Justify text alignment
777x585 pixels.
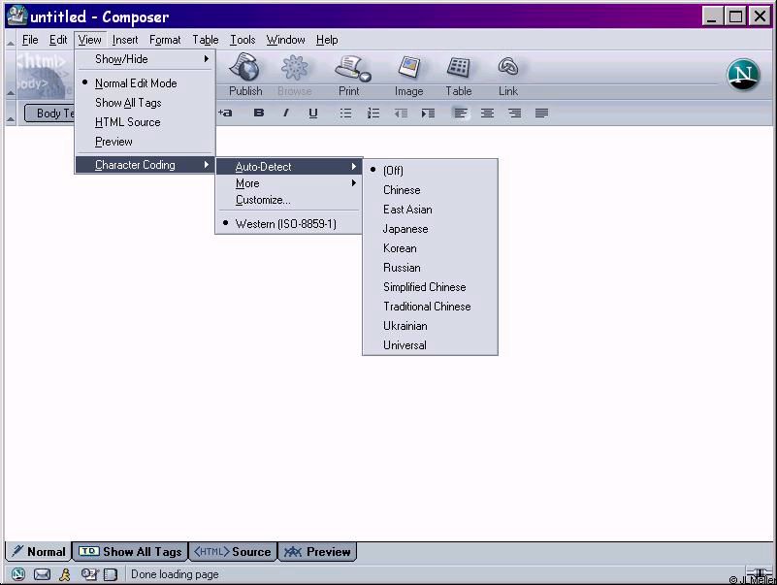541,114
